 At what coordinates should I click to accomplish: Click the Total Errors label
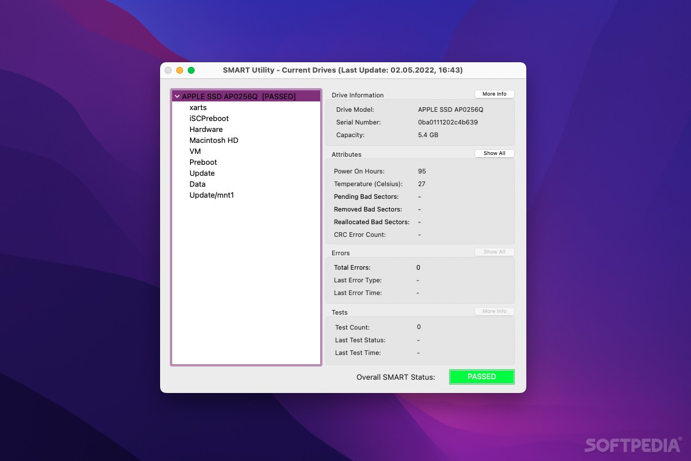(x=352, y=267)
